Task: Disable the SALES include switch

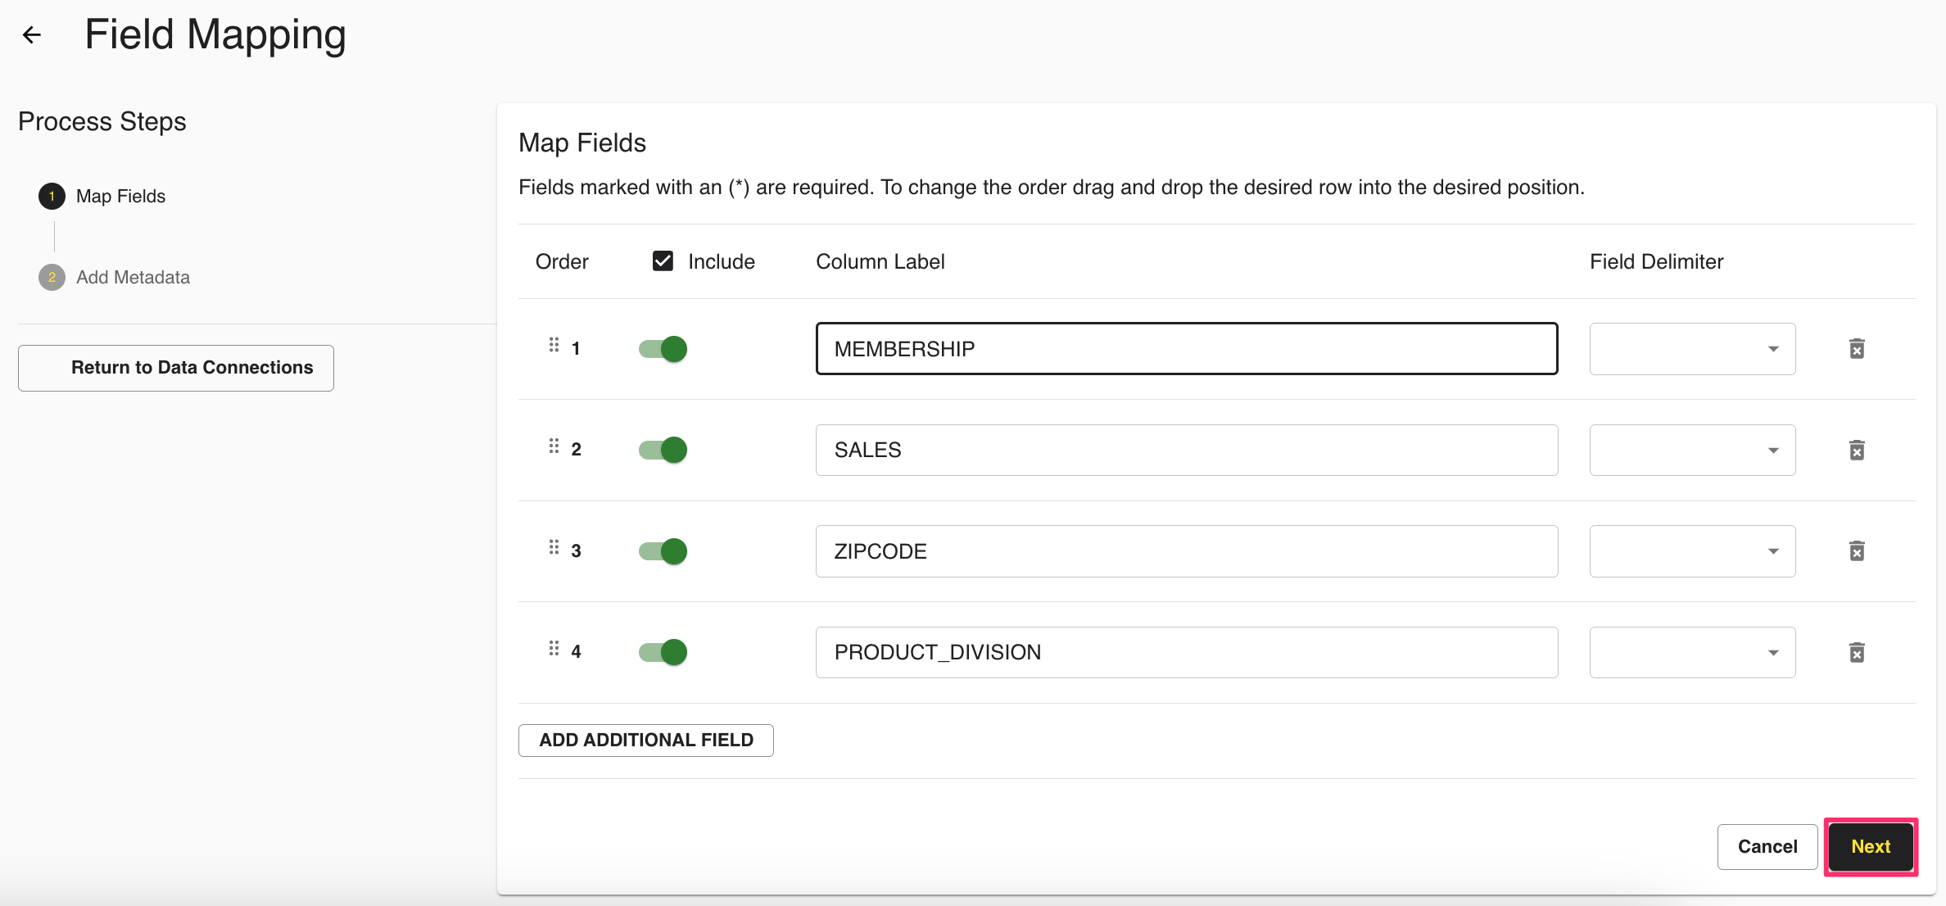Action: point(663,450)
